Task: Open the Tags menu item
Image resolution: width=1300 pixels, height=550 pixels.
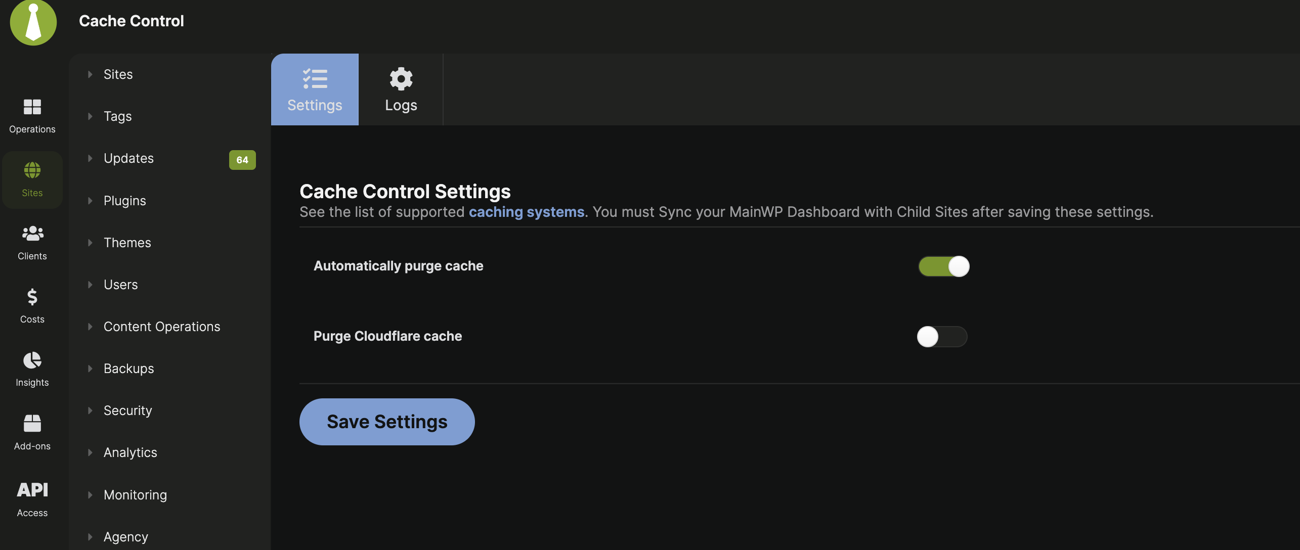Action: [117, 116]
